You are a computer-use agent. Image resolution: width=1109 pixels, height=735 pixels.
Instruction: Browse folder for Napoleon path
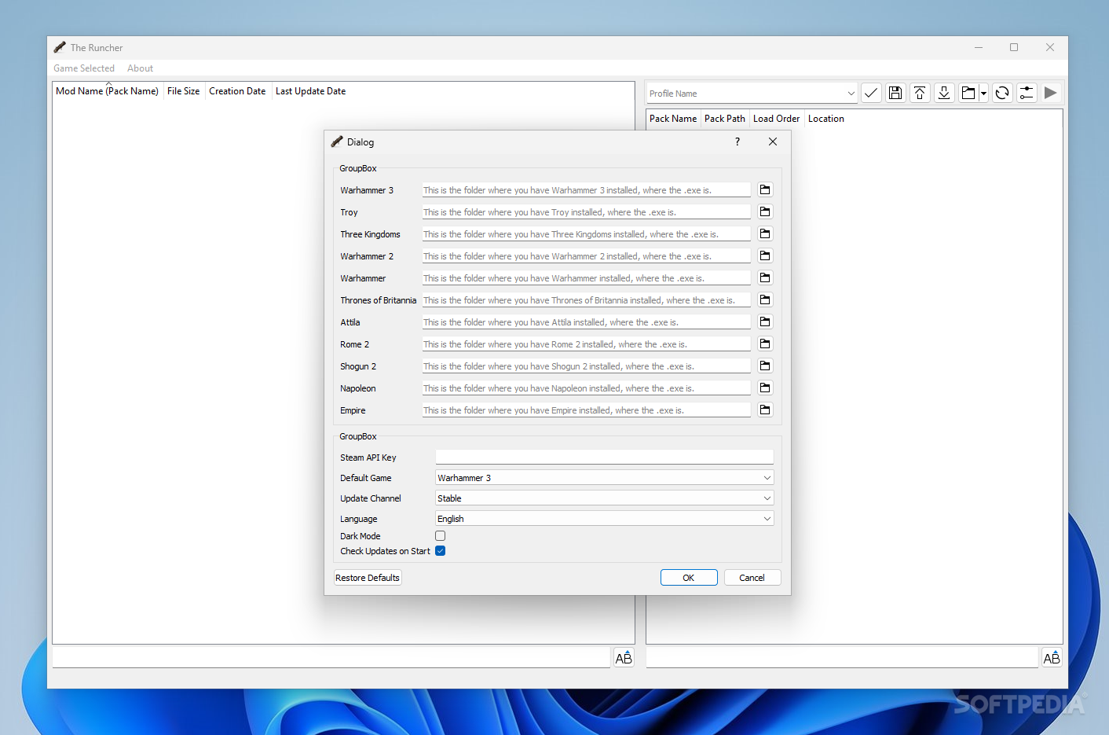click(x=765, y=388)
